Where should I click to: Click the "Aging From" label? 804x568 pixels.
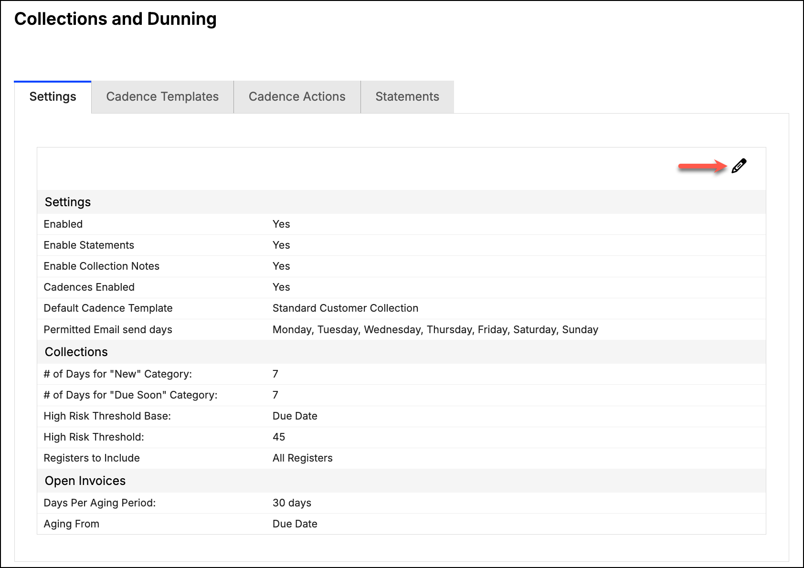pyautogui.click(x=72, y=524)
